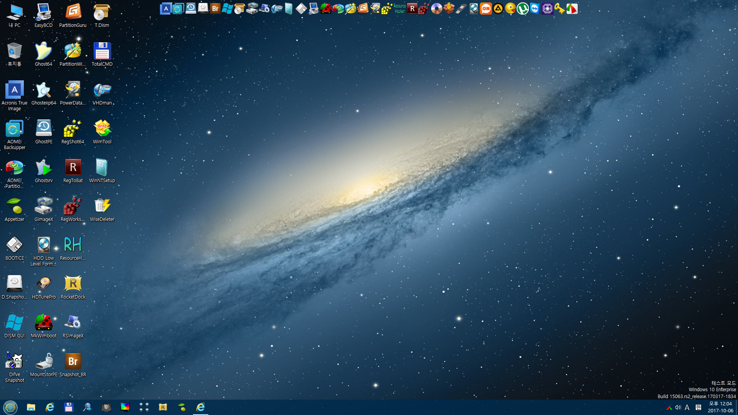The width and height of the screenshot is (738, 415).
Task: Open the Start menu shell button
Action: click(x=10, y=407)
